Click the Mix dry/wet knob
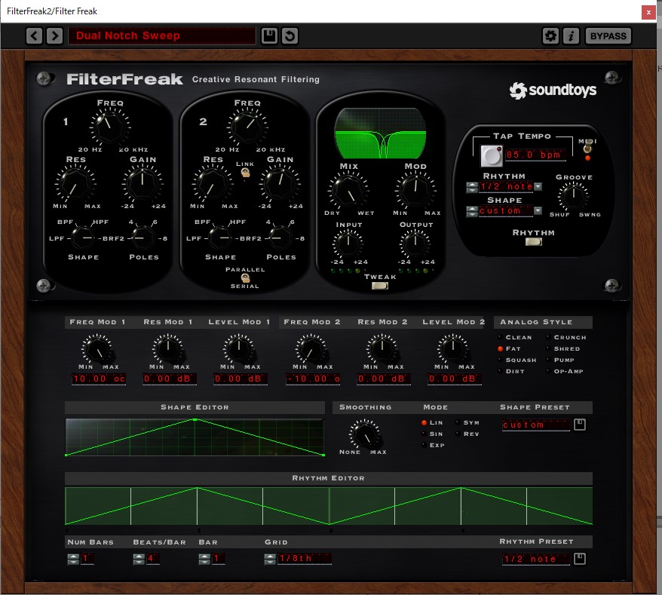This screenshot has height=595, width=662. tap(348, 191)
